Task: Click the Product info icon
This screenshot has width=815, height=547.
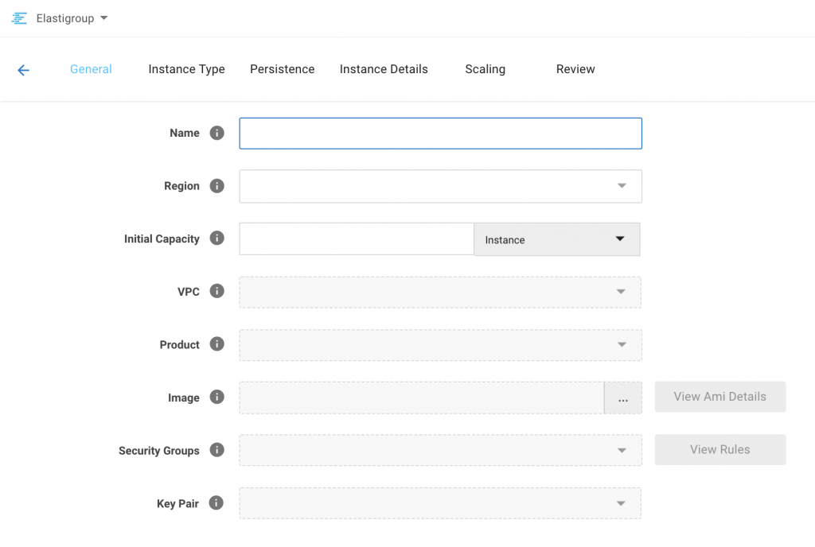Action: tap(216, 344)
